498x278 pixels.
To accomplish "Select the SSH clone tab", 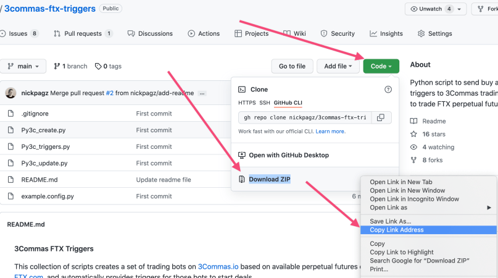I will pyautogui.click(x=265, y=103).
